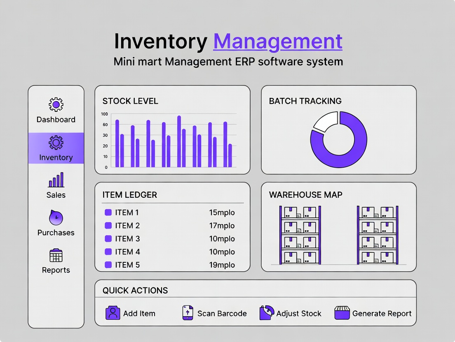Image resolution: width=455 pixels, height=342 pixels.
Task: Click the Adjust Stock icon
Action: 267,313
